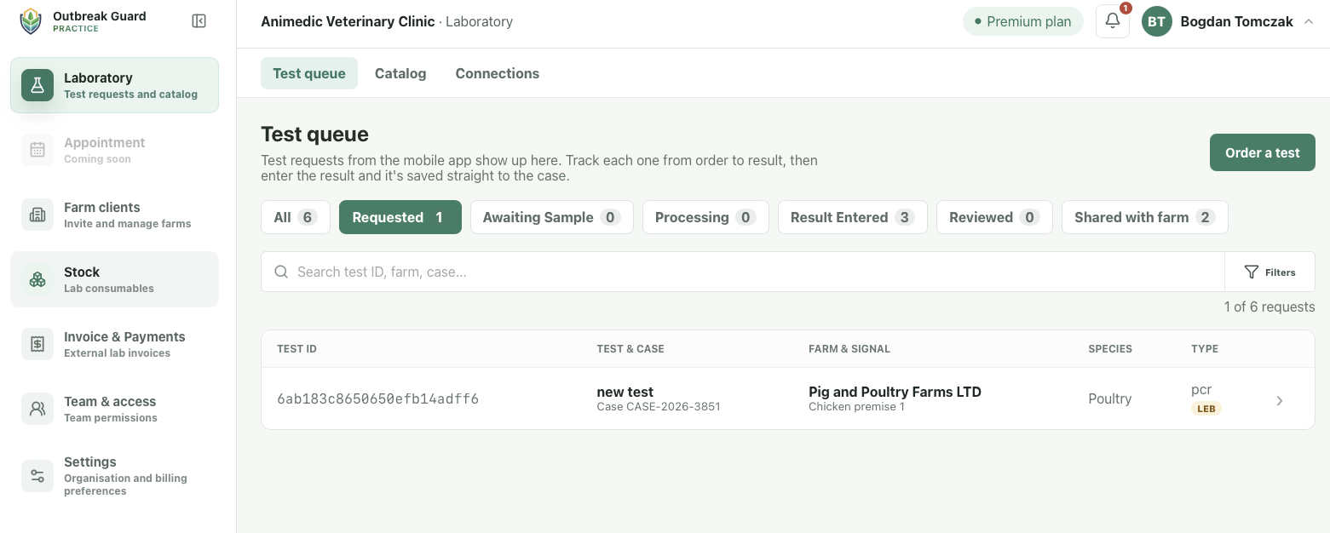Open Farm clients menu label
This screenshot has height=533, width=1330.
coord(102,207)
